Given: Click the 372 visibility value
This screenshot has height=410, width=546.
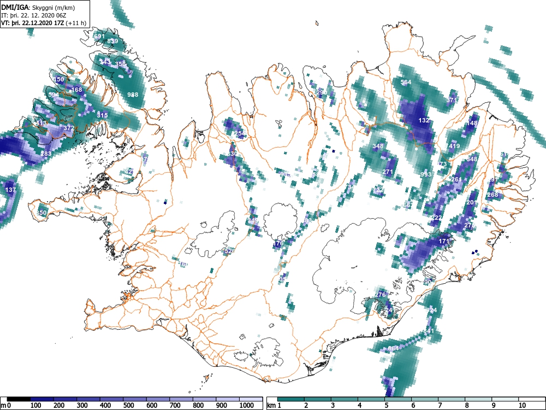Looking at the screenshot, I should tap(69, 128).
